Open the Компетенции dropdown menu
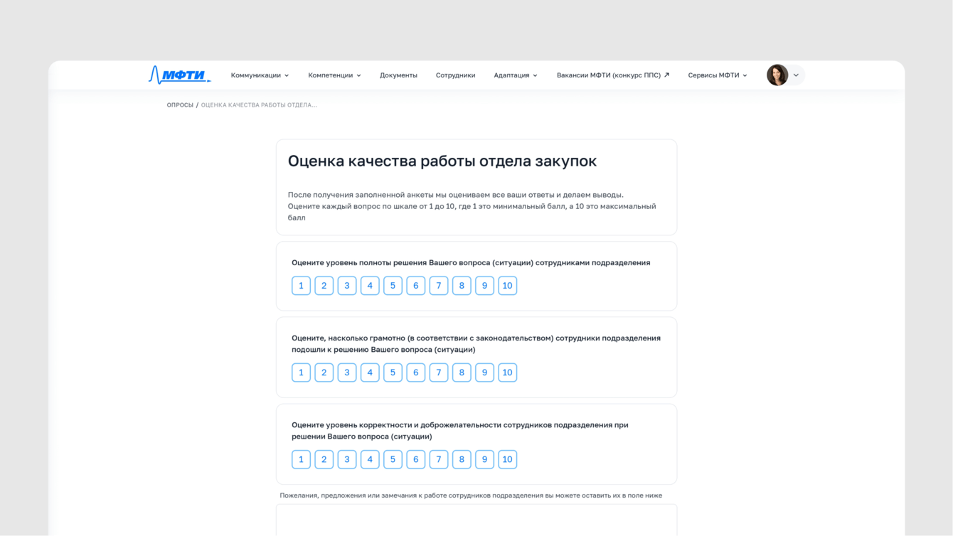The height and width of the screenshot is (536, 953). 334,75
